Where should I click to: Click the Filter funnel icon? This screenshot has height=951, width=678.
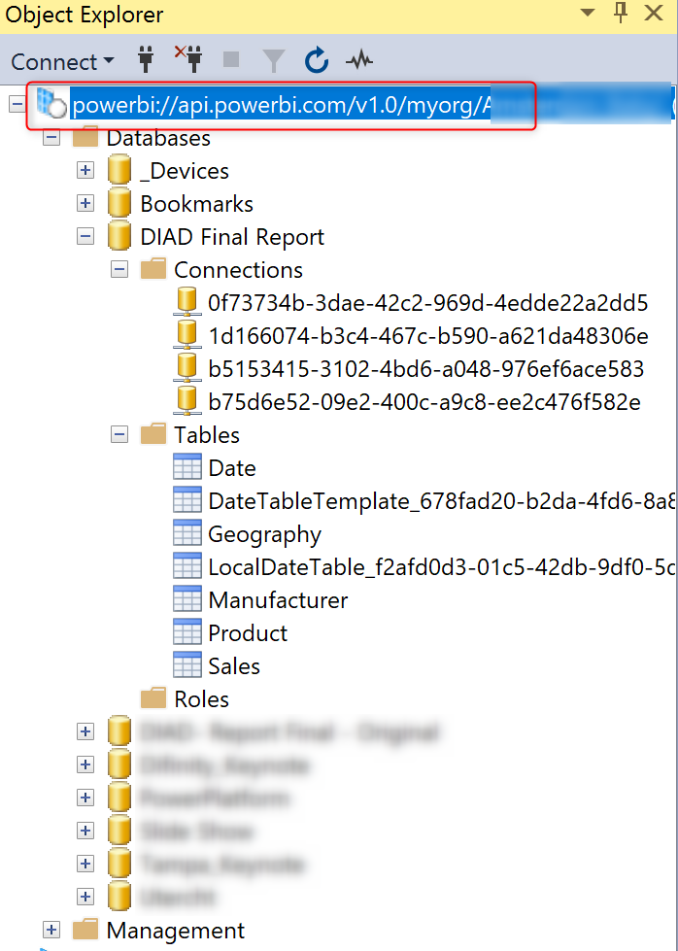pyautogui.click(x=274, y=61)
